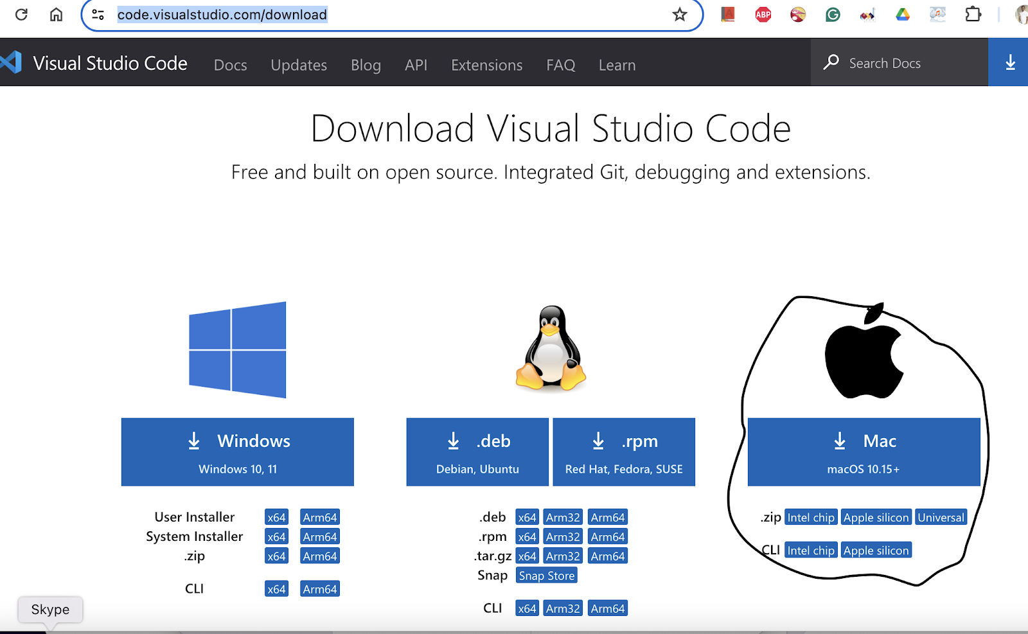Download Windows CLI Arm64

click(x=320, y=589)
